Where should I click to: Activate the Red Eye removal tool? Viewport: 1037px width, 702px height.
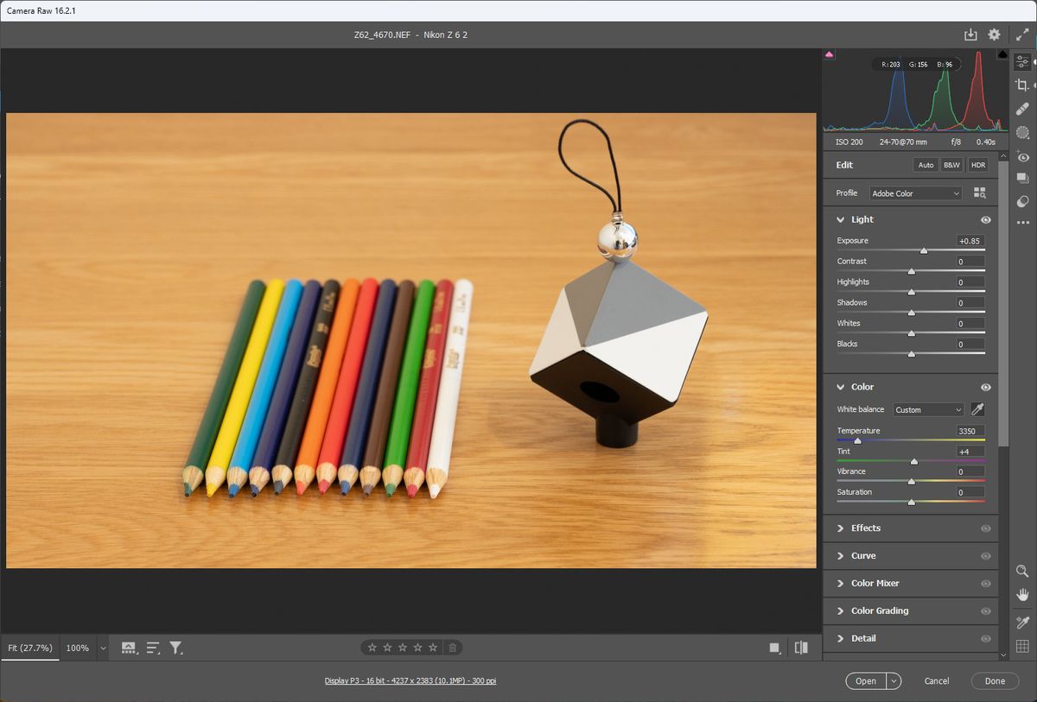[x=1024, y=156]
